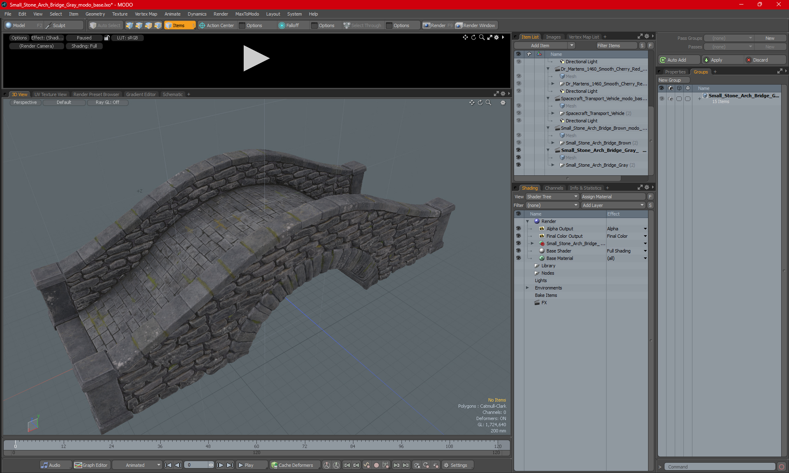Click the current frame input field
Viewport: 789px width, 473px height.
point(197,465)
